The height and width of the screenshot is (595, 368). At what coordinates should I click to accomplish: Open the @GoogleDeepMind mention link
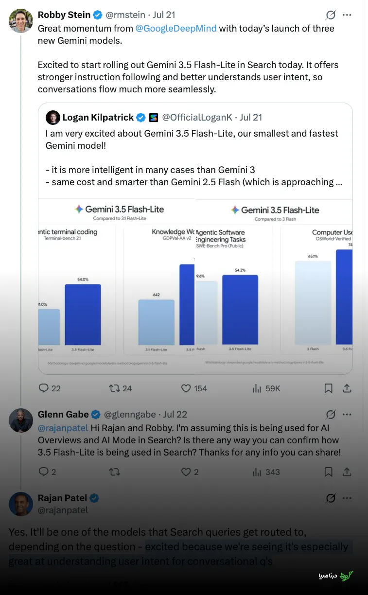point(176,28)
